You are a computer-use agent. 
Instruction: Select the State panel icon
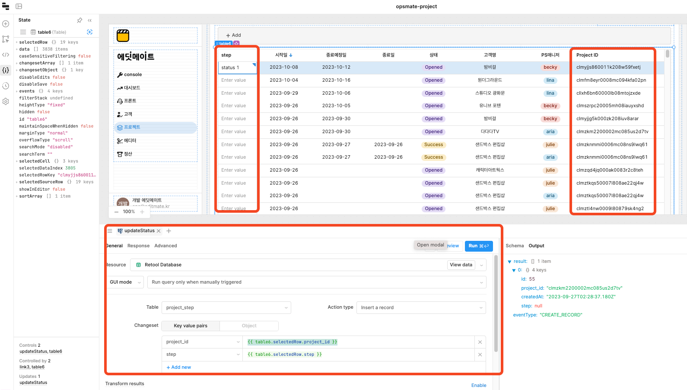click(x=6, y=70)
